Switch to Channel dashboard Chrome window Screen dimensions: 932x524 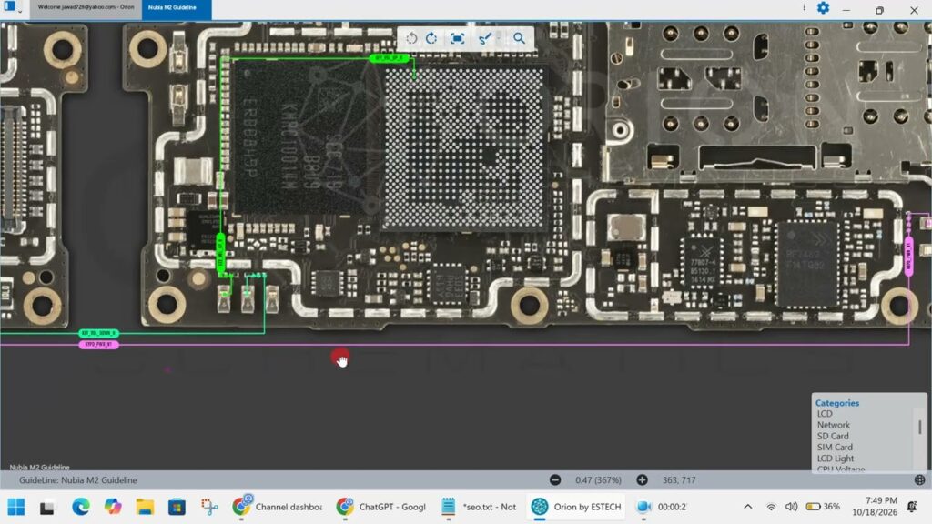(277, 507)
